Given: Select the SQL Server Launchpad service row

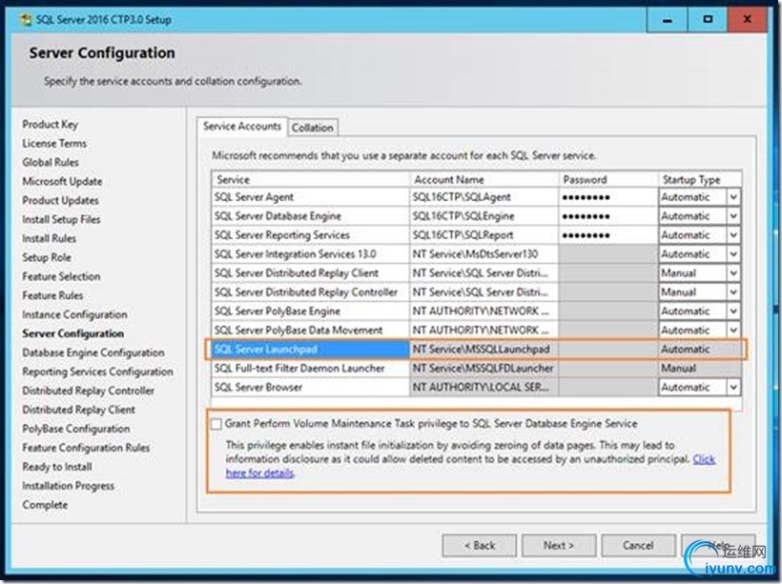Looking at the screenshot, I should point(476,350).
